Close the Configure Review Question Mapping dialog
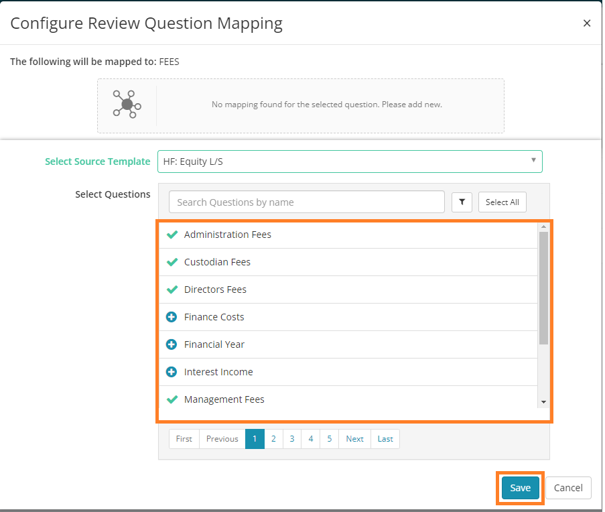The height and width of the screenshot is (512, 605). coord(586,23)
